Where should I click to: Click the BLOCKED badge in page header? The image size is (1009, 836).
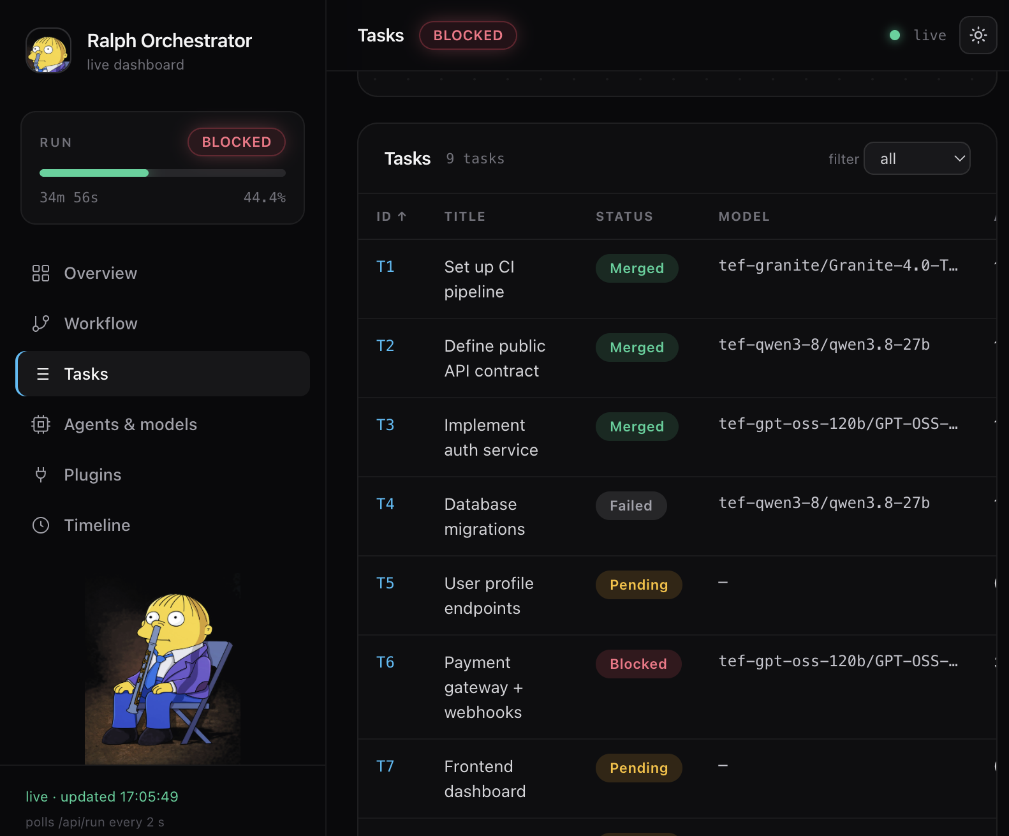pyautogui.click(x=468, y=35)
